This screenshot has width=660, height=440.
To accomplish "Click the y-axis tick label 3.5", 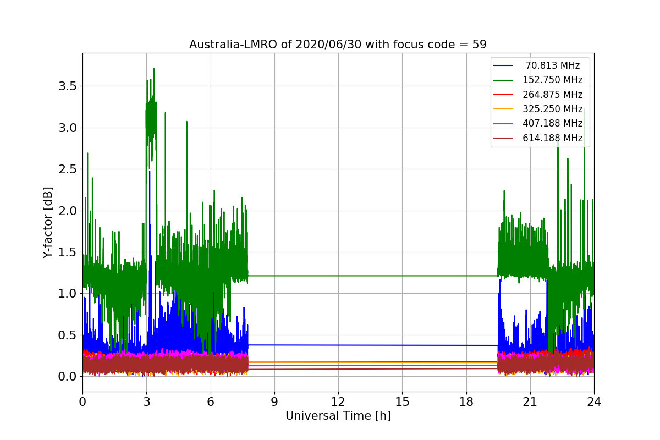I will [x=68, y=86].
